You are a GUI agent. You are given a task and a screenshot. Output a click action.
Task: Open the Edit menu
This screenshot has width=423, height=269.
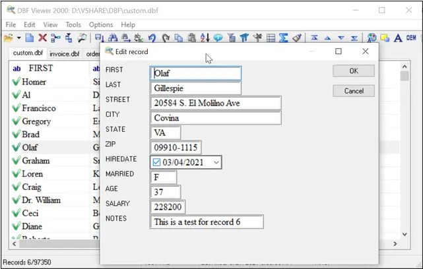30,25
